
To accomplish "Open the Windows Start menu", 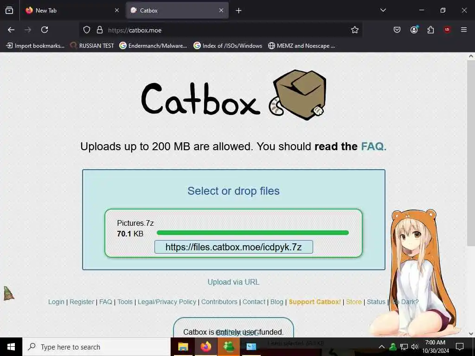I will [x=11, y=347].
